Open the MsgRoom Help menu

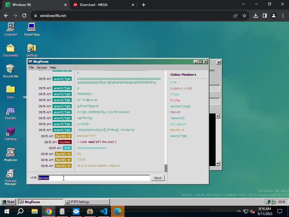53,68
